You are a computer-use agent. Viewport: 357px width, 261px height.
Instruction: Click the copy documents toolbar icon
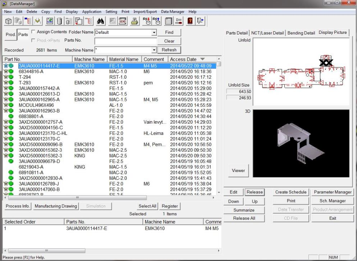click(79, 21)
